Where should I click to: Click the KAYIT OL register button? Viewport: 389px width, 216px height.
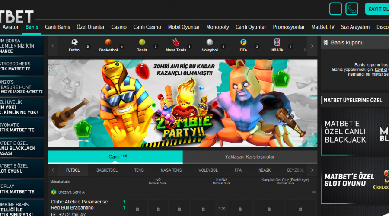click(x=377, y=9)
